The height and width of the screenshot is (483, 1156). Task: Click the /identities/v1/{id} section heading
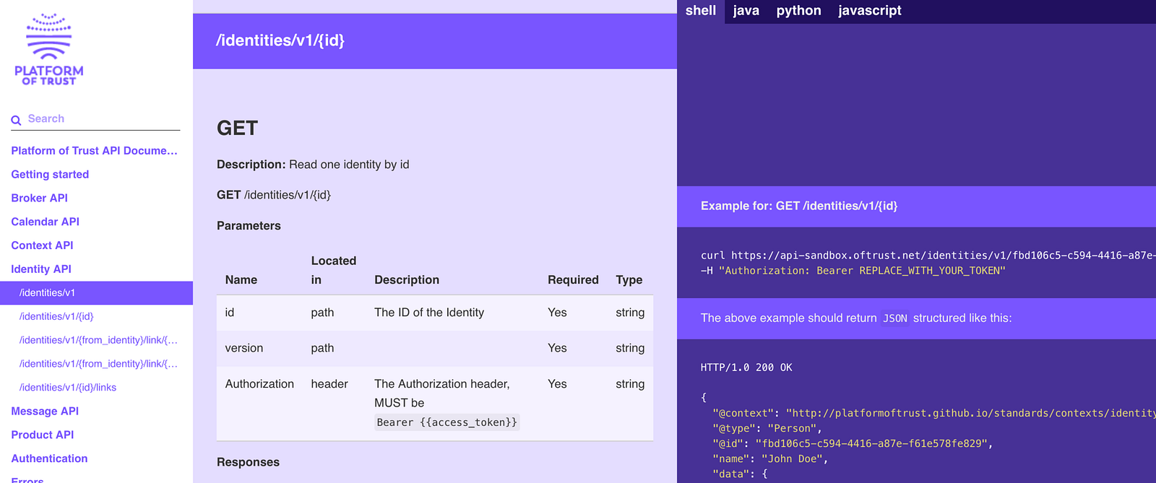click(x=280, y=40)
